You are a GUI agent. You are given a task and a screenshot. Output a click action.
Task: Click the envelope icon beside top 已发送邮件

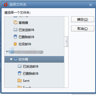15,30
